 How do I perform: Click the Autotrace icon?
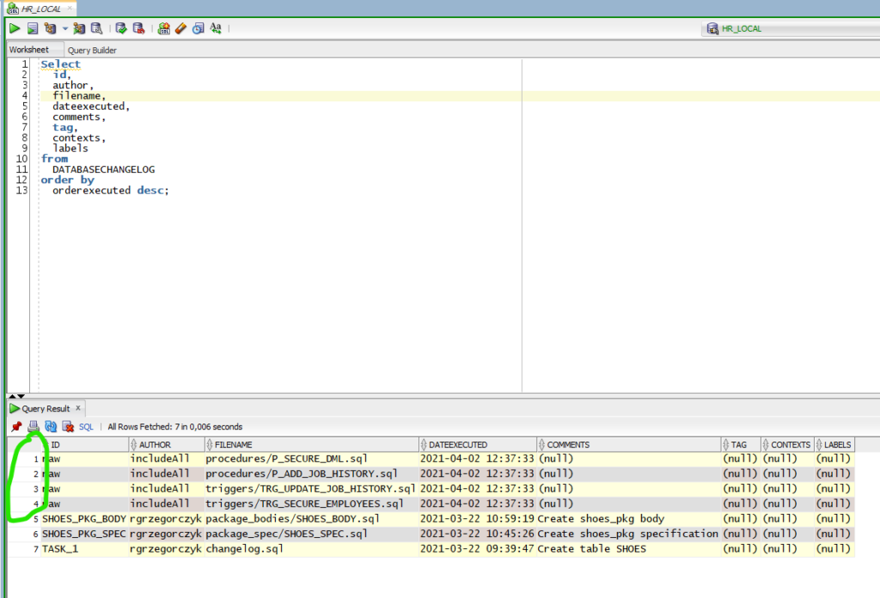click(x=79, y=28)
